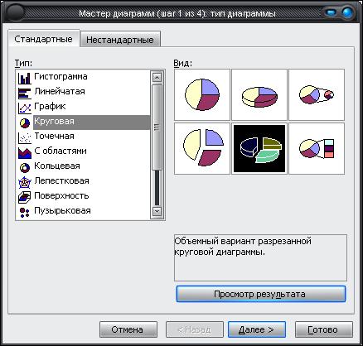Select the flat pie chart thumbnail
363x346 pixels.
click(x=202, y=94)
